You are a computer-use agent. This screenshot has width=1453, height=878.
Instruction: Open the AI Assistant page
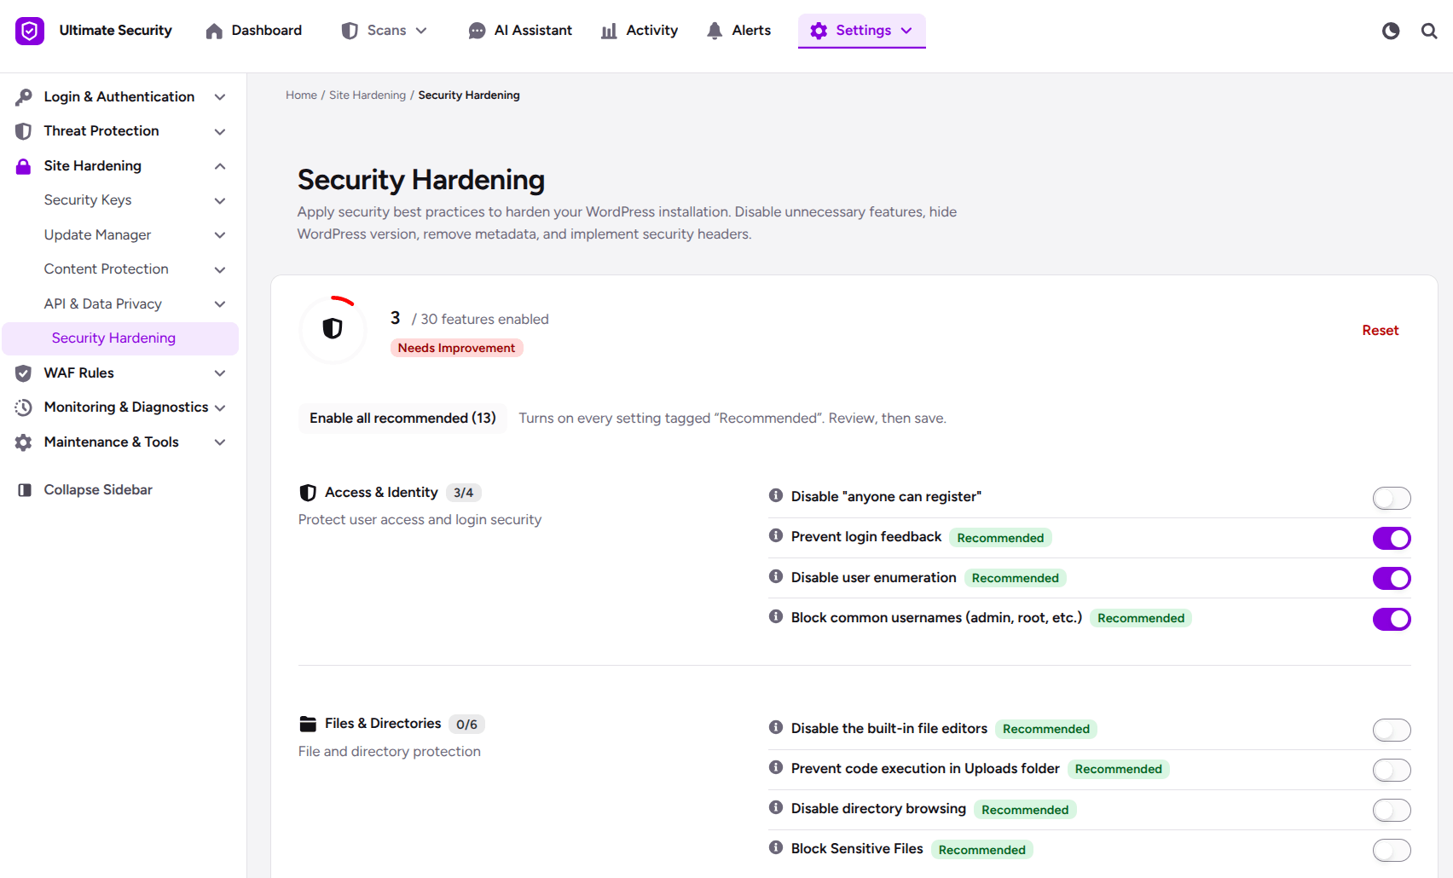point(521,31)
